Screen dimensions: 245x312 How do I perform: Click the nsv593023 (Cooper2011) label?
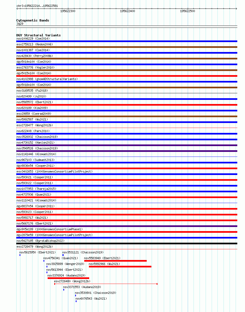[x=35, y=212]
